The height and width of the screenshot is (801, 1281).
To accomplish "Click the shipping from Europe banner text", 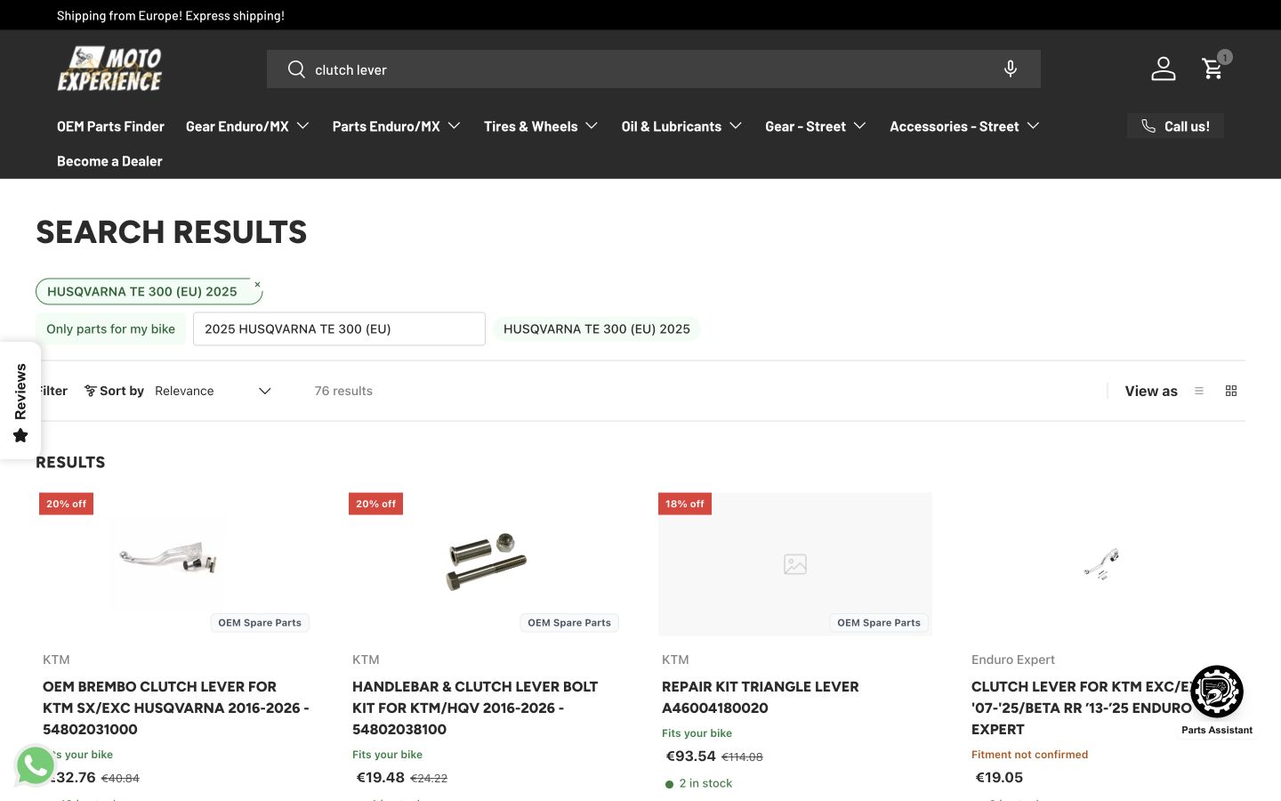I will coord(171,15).
